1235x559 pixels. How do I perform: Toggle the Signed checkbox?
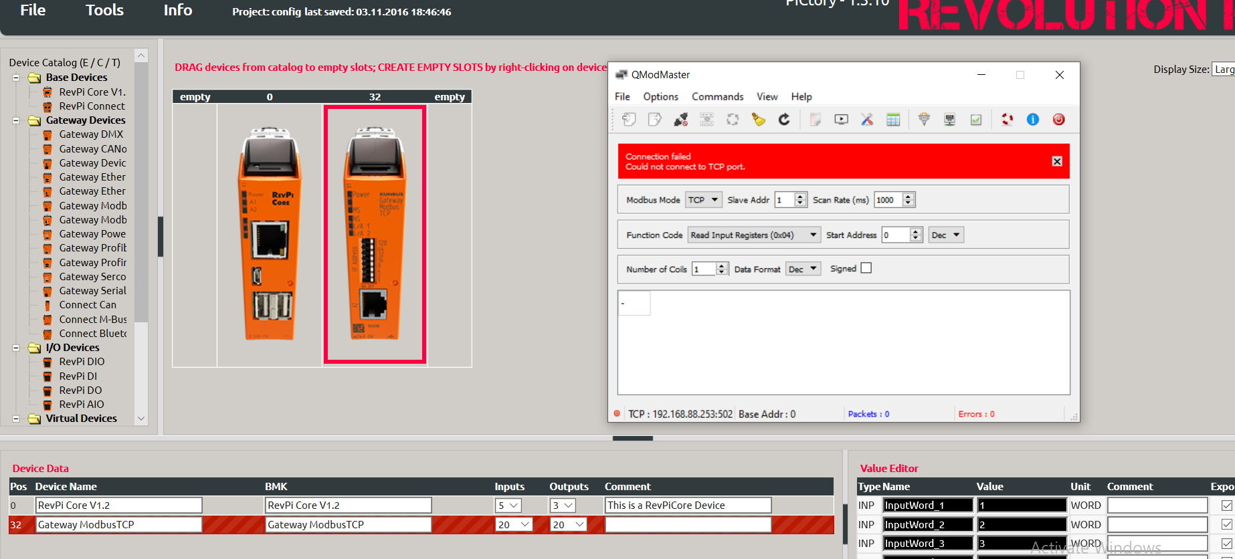coord(866,268)
